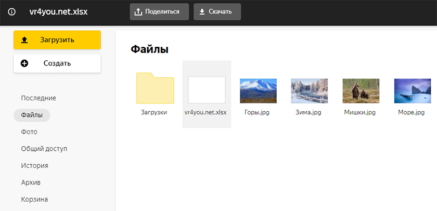Screen dimensions: 437x211
Task: Select the Мишки.jpg bears thumbnail
Action: point(361,91)
